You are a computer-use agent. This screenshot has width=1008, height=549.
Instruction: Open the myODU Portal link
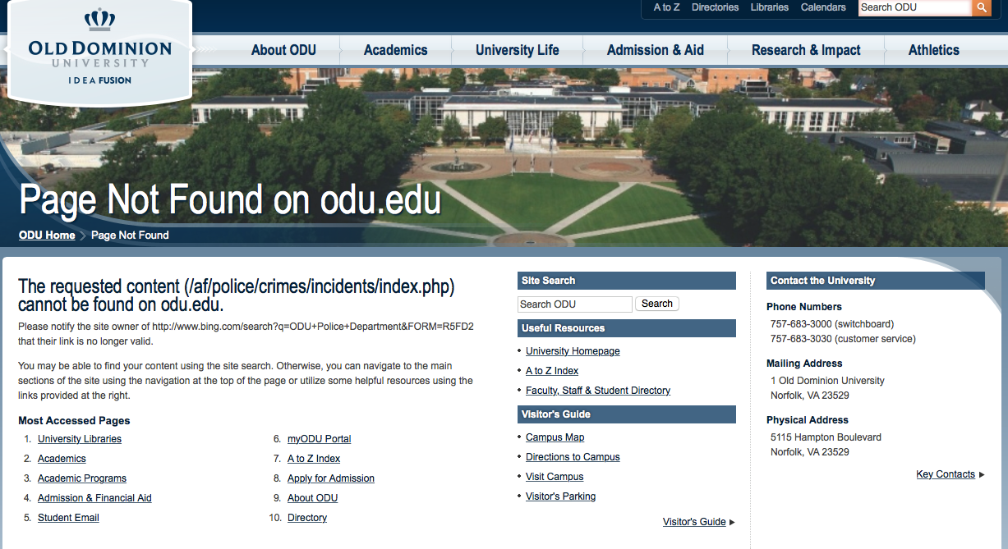pos(320,439)
